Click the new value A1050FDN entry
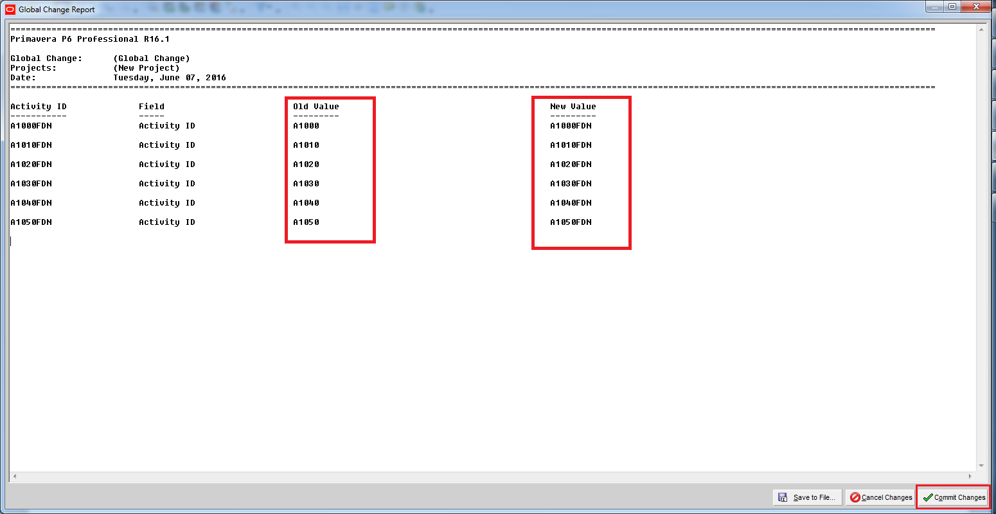The height and width of the screenshot is (514, 996). click(x=571, y=222)
